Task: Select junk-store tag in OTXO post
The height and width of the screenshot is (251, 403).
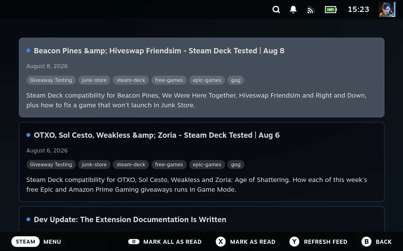Action: pos(94,164)
